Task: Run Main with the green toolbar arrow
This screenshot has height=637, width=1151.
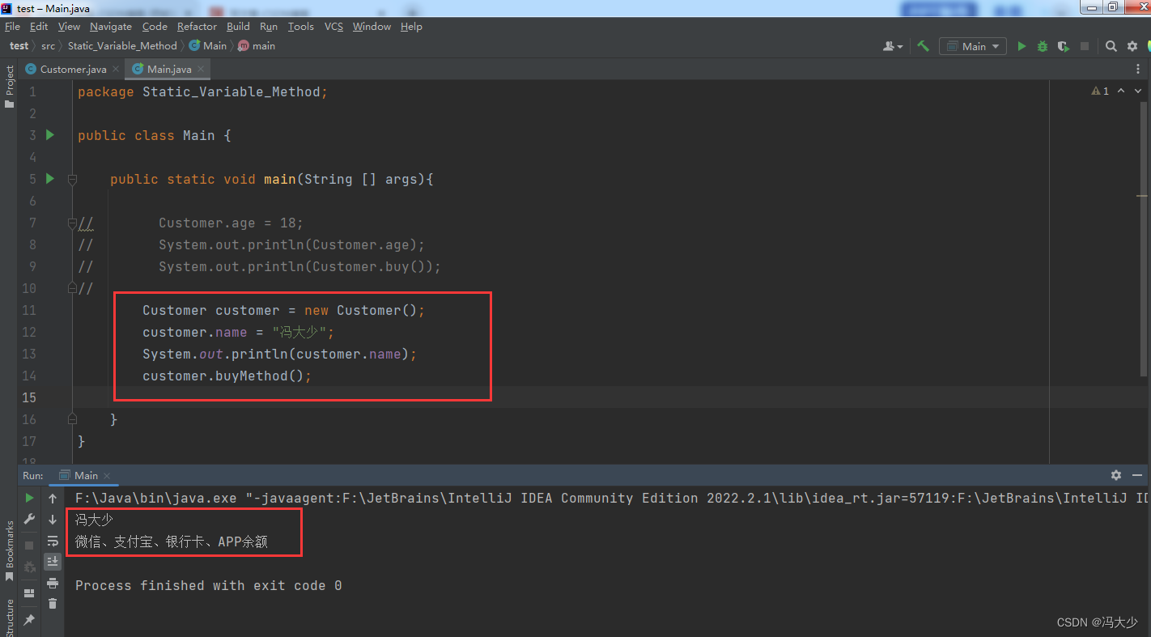Action: 1021,46
